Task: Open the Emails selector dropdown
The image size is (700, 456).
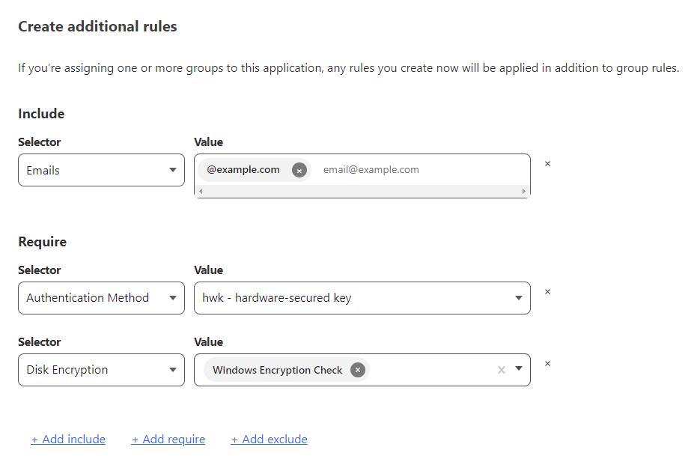Action: pyautogui.click(x=101, y=170)
